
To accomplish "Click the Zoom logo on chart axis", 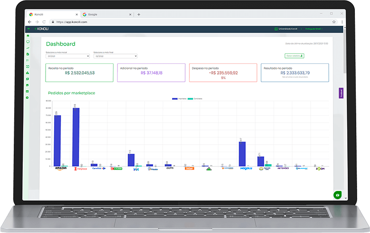I will pos(320,169).
